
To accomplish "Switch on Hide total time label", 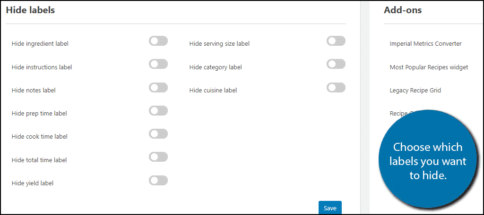I will coord(158,157).
